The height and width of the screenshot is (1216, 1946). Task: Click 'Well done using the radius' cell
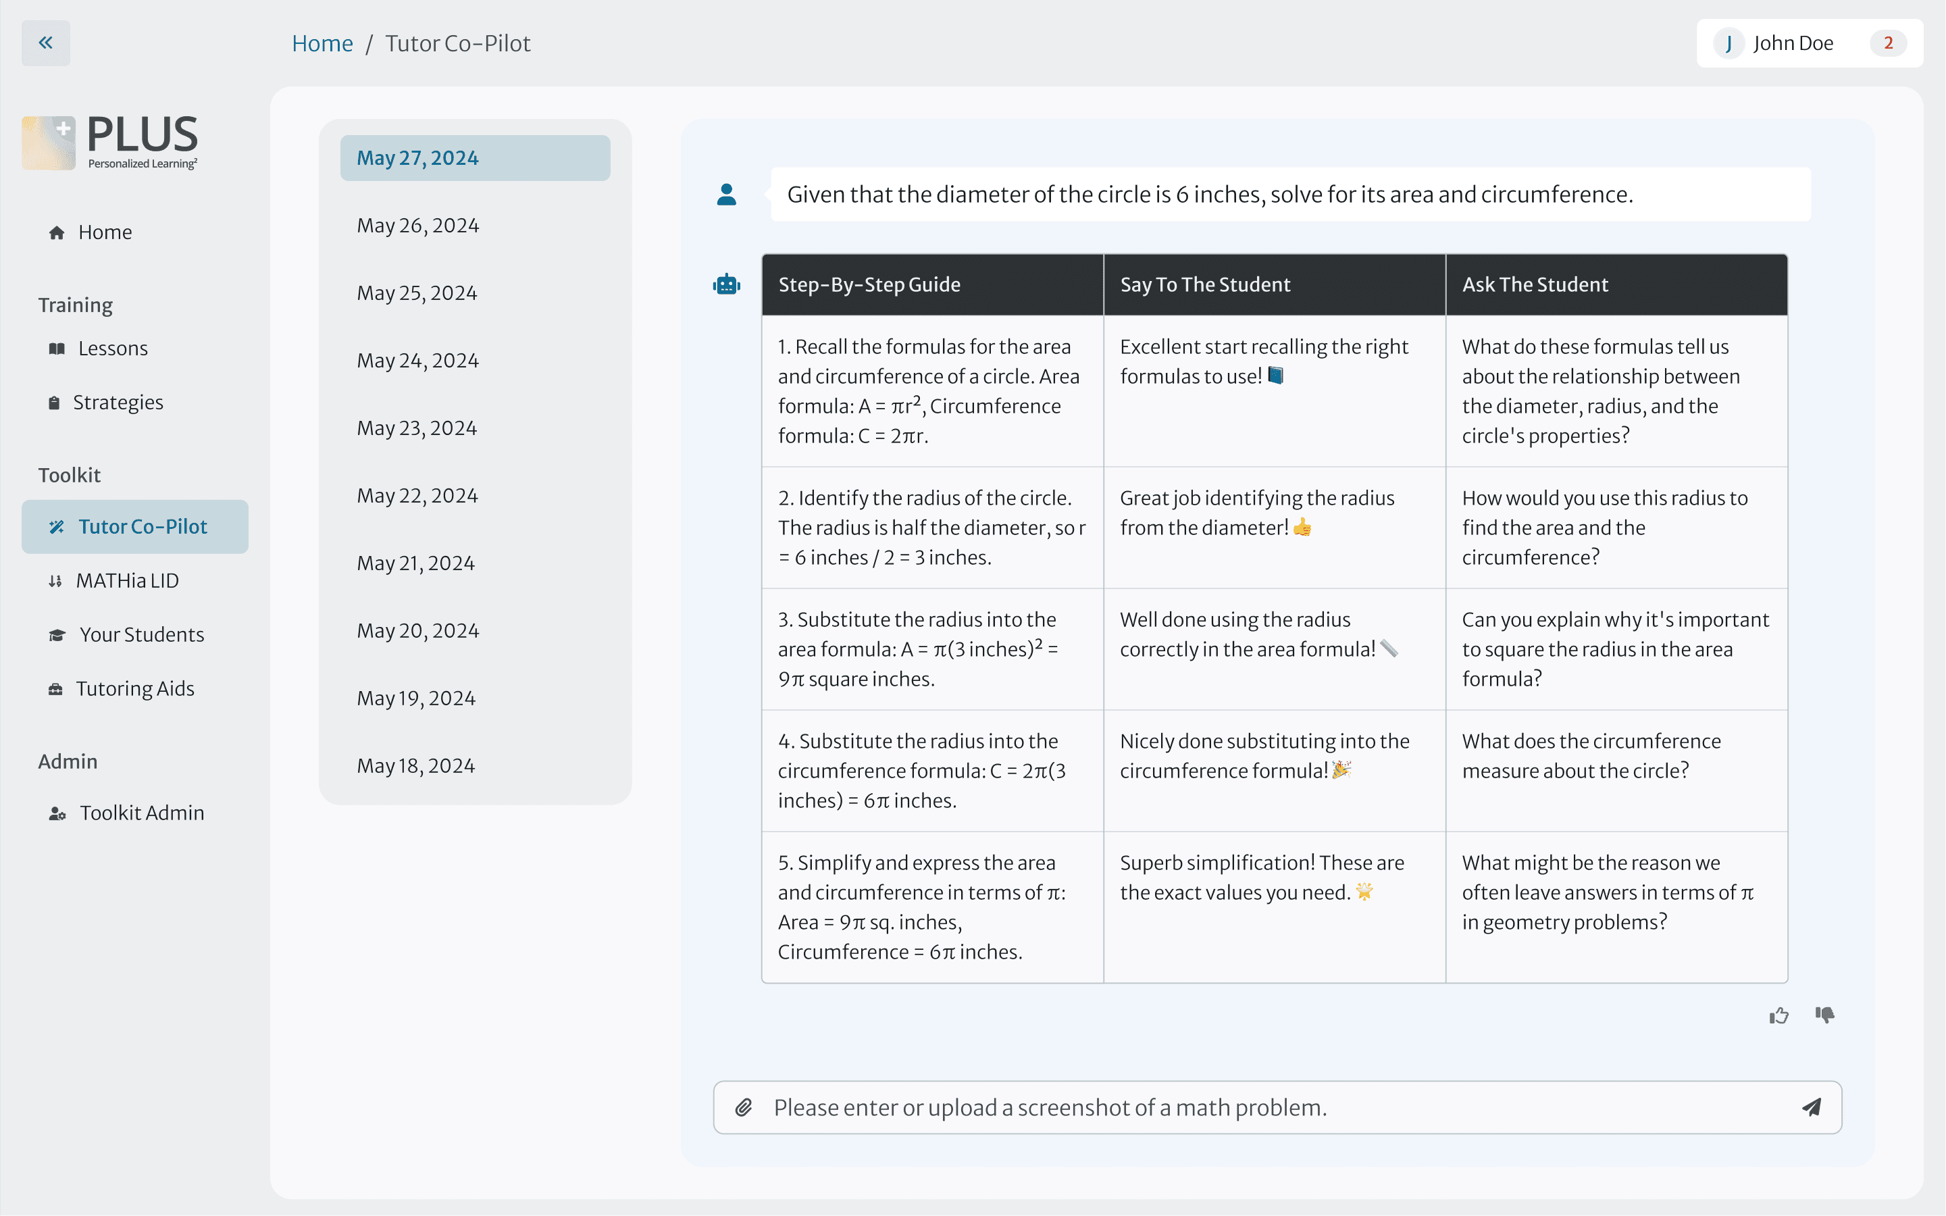tap(1275, 649)
